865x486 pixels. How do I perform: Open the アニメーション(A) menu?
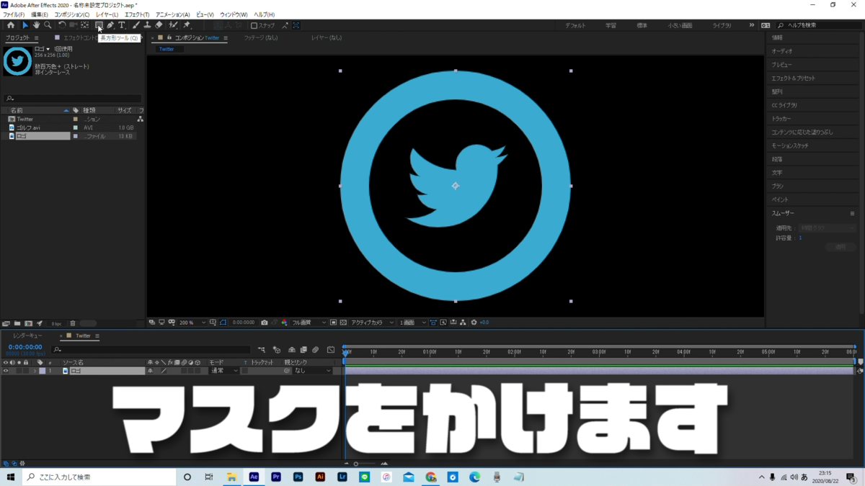pos(173,14)
